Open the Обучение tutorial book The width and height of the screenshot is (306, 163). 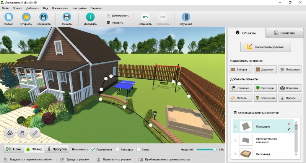[x=186, y=19]
